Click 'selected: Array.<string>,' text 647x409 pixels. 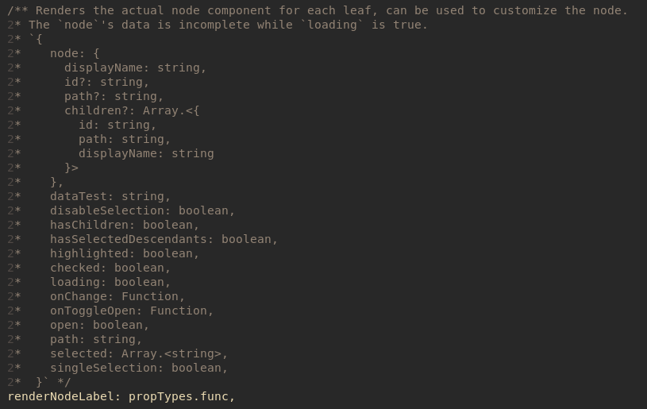pos(139,353)
